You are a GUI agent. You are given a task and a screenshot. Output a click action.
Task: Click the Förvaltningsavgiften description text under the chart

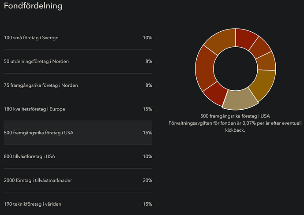coord(235,122)
